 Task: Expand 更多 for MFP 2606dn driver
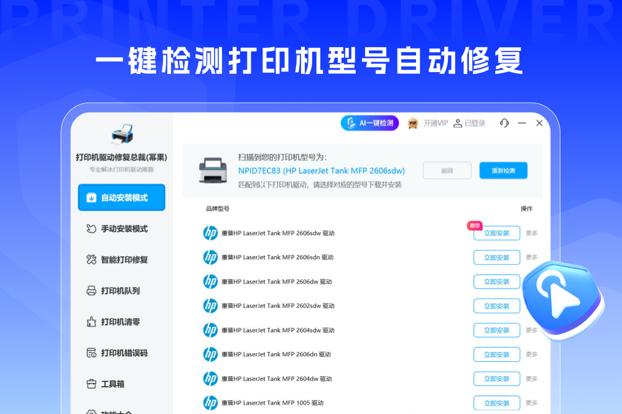pyautogui.click(x=531, y=354)
